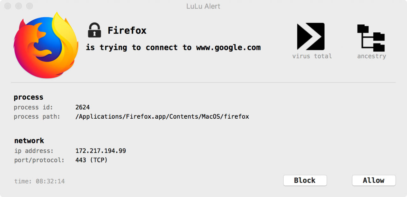Block the Firefox connection
Image resolution: width=407 pixels, height=197 pixels.
click(305, 180)
